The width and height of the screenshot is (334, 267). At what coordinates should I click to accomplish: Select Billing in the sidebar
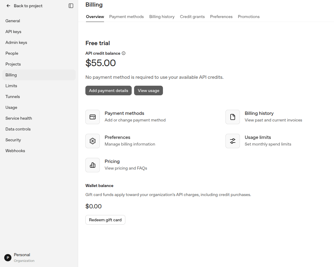pos(39,75)
